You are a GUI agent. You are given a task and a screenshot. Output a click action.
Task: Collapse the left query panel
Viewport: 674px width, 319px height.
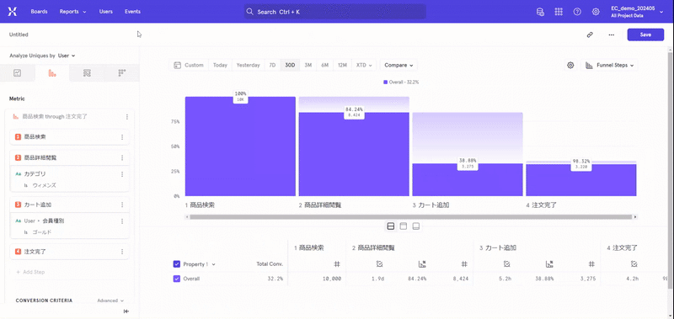coord(126,311)
